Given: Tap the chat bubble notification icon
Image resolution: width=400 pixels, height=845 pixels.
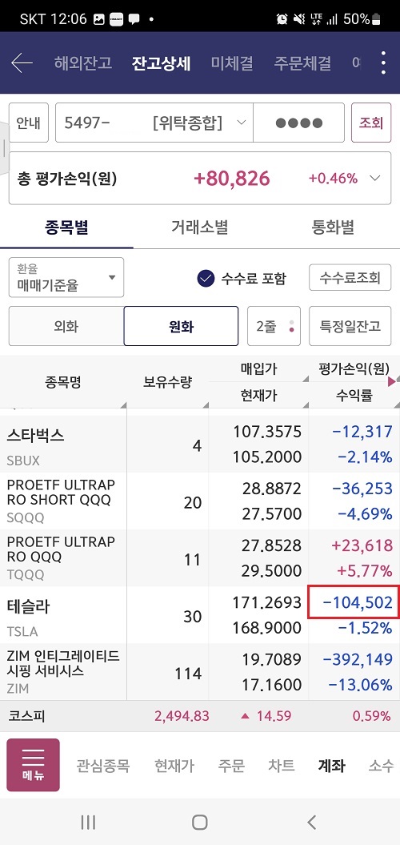Looking at the screenshot, I should point(134,19).
